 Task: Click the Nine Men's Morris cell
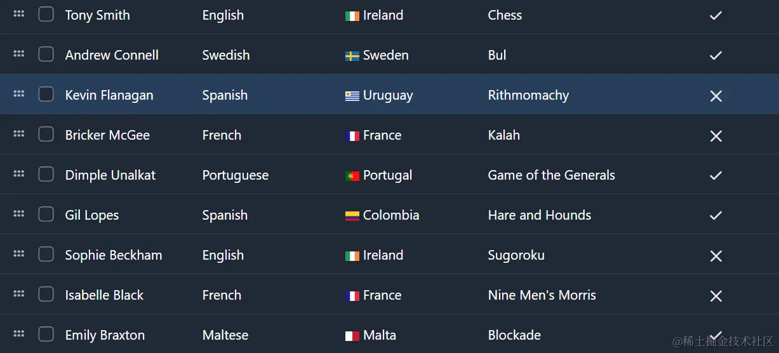542,295
